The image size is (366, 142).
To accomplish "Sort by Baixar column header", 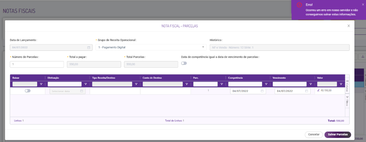I will coord(16,78).
